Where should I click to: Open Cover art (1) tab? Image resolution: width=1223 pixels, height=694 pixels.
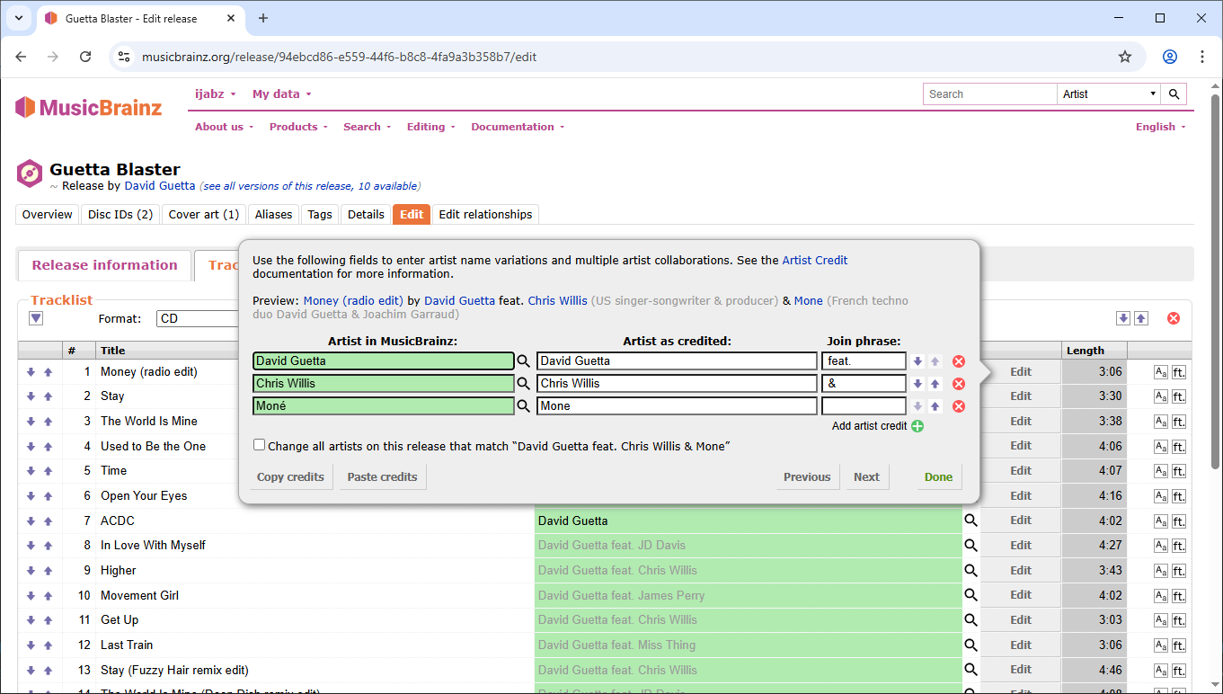pos(204,214)
